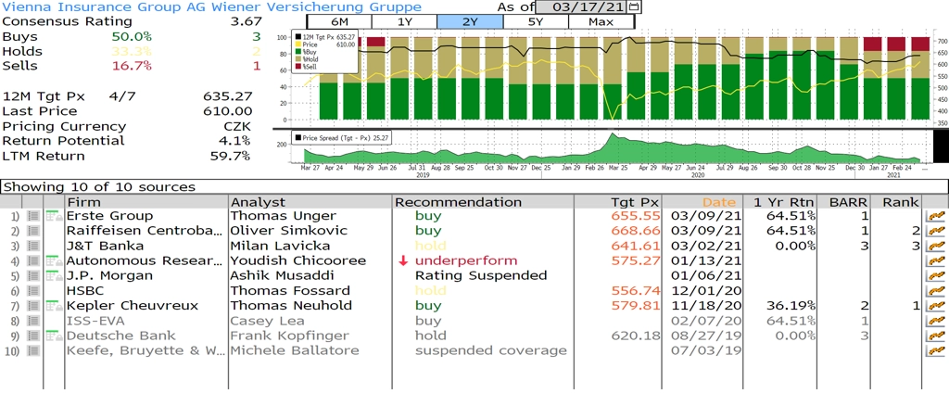
Task: Click the target price 556.74 for HSBC
Action: pos(636,291)
